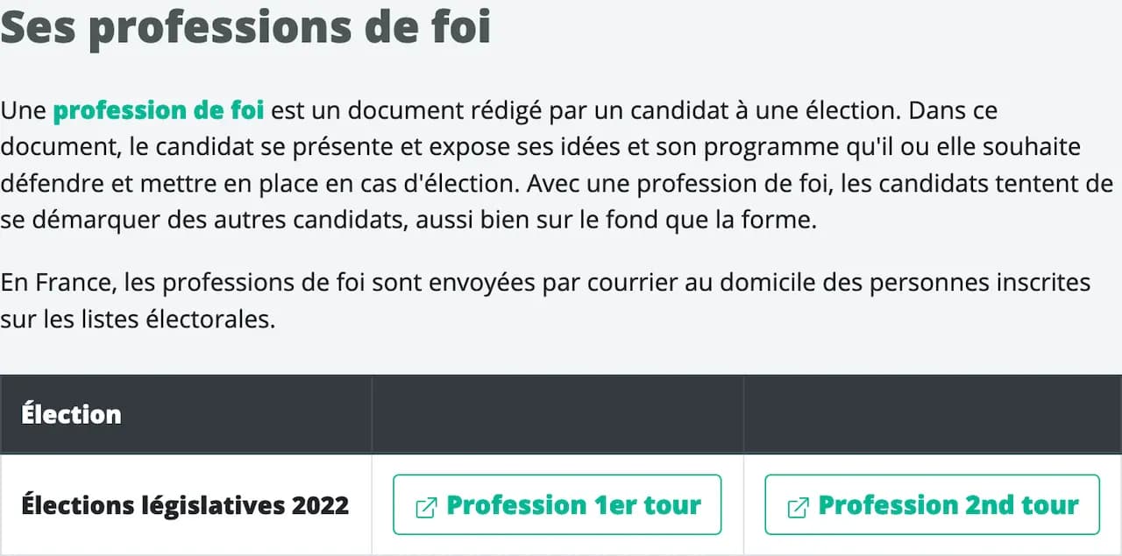Click the empty rightmost header cell
This screenshot has height=556, width=1122.
tap(932, 414)
